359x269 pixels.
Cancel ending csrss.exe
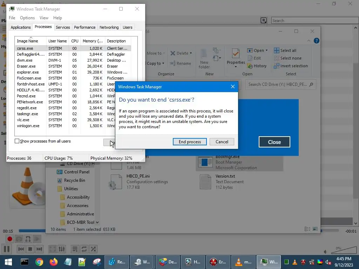point(222,142)
